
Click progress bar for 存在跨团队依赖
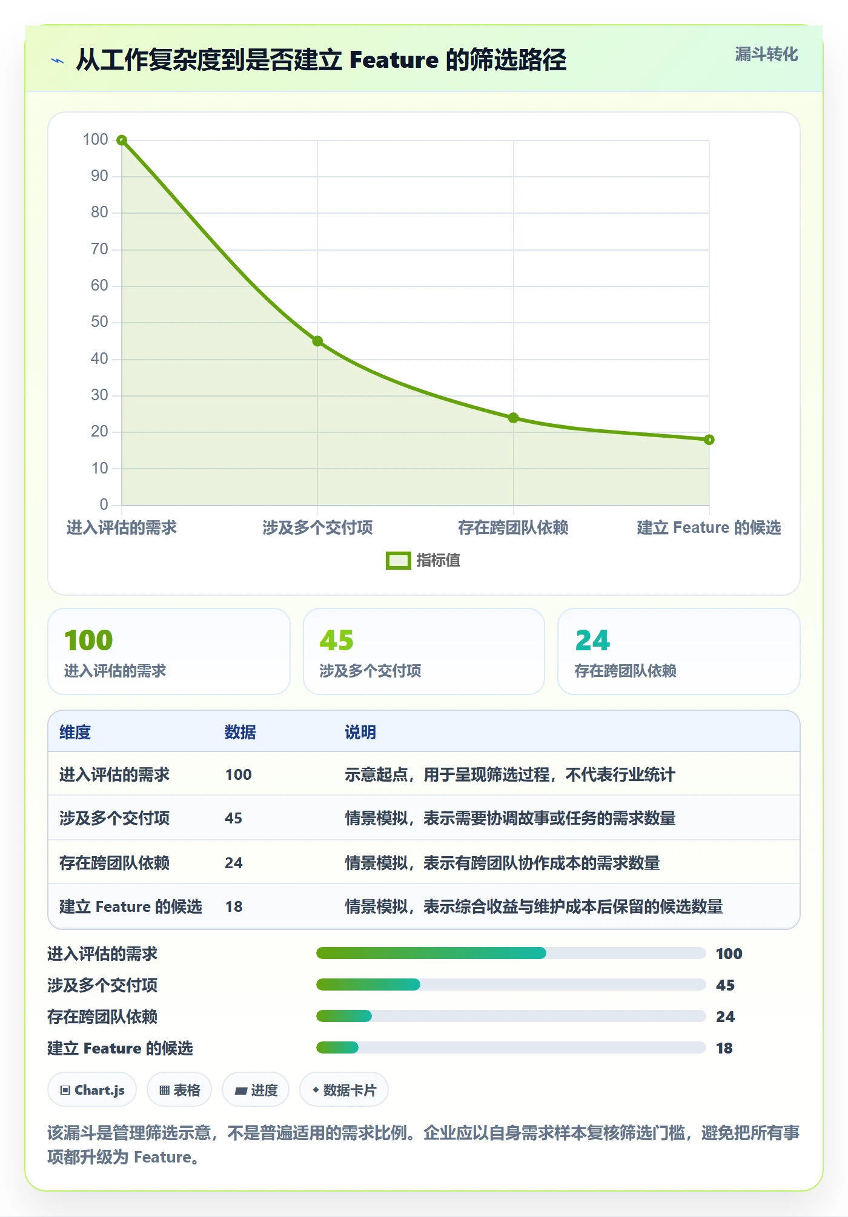(x=511, y=1017)
